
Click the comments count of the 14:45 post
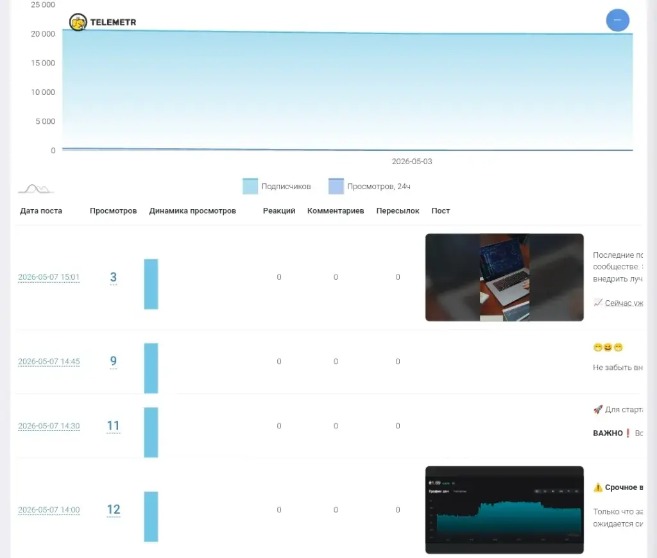coord(336,362)
